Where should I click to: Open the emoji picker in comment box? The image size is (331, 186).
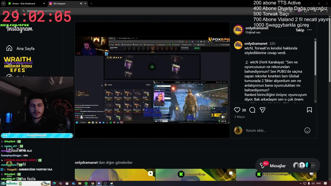point(307,130)
